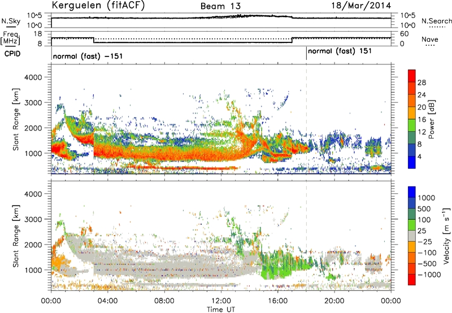Click the '20:00' time tick label

(x=334, y=301)
